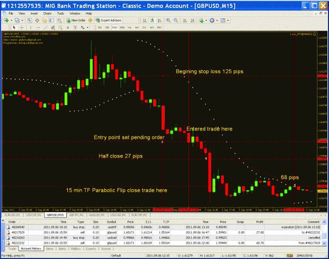Toggle the Market Watch window icon

click(x=29, y=20)
